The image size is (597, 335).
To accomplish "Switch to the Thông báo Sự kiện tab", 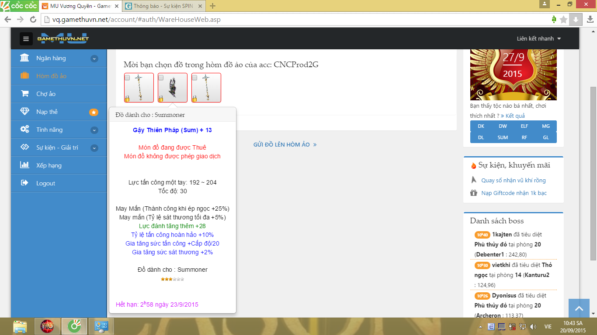I will coord(163,6).
